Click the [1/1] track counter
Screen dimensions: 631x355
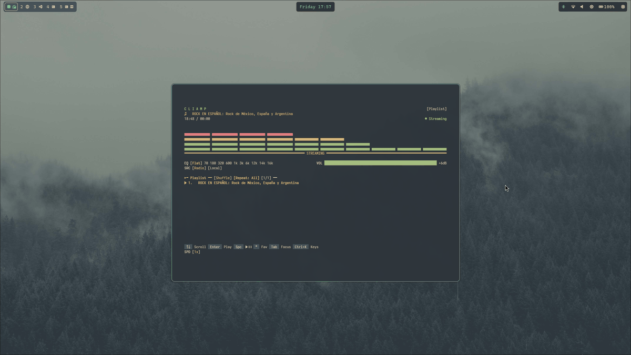click(x=266, y=178)
